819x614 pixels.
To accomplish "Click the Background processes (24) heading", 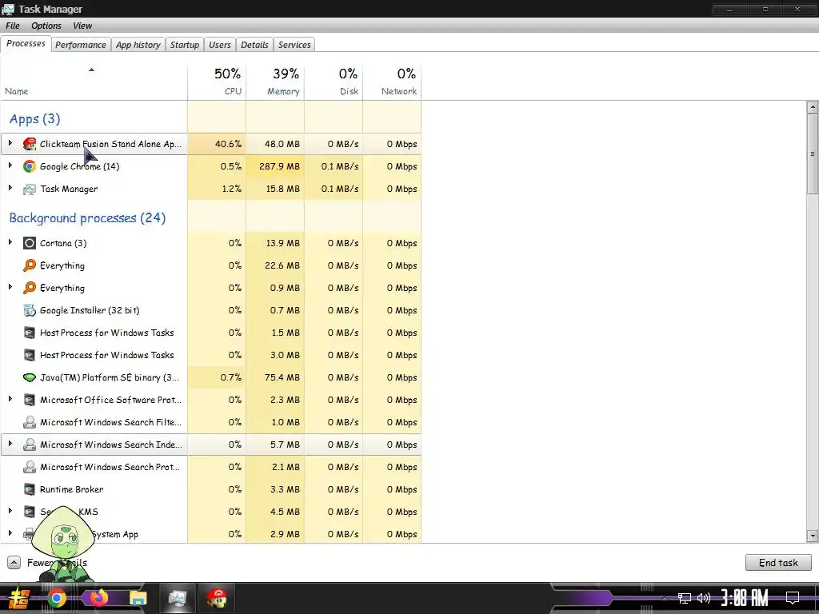I will click(87, 218).
